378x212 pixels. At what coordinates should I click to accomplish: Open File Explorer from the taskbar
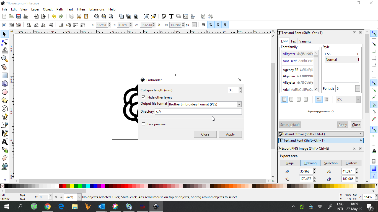point(75,206)
